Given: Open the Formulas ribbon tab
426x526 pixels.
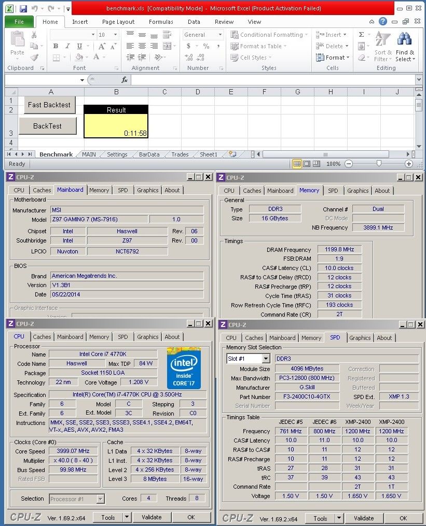Looking at the screenshot, I should (161, 22).
